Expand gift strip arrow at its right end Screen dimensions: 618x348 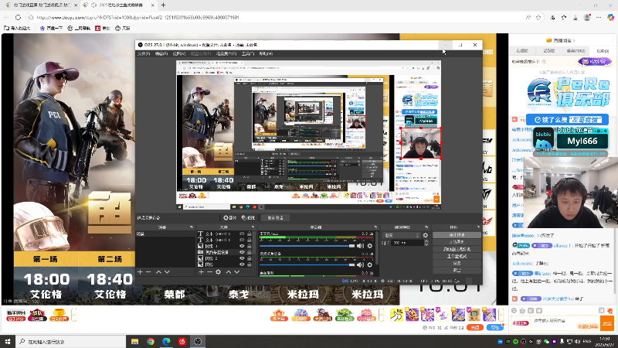[x=501, y=315]
